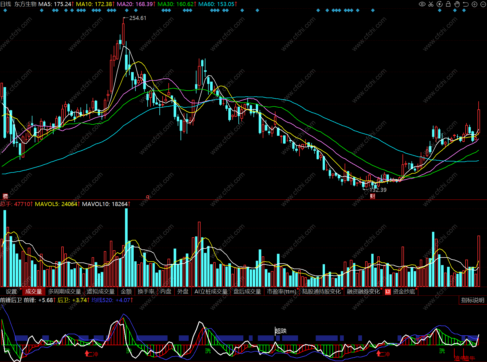Click the scissors cut icon
This screenshot has width=487, height=362.
tap(431, 4)
